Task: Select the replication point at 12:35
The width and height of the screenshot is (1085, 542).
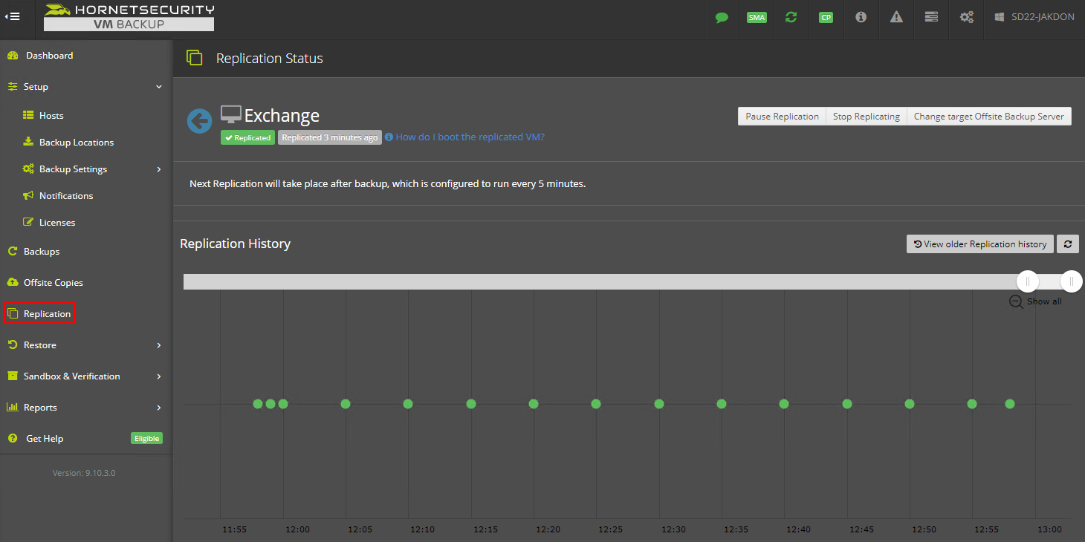Action: coord(722,404)
